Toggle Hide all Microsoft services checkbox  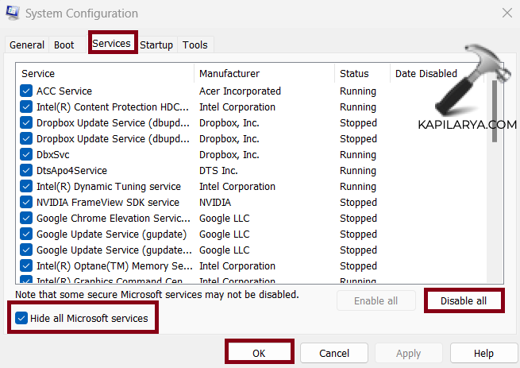coord(22,319)
